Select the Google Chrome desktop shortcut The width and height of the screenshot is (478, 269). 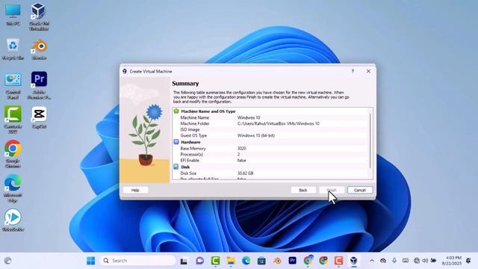(13, 153)
